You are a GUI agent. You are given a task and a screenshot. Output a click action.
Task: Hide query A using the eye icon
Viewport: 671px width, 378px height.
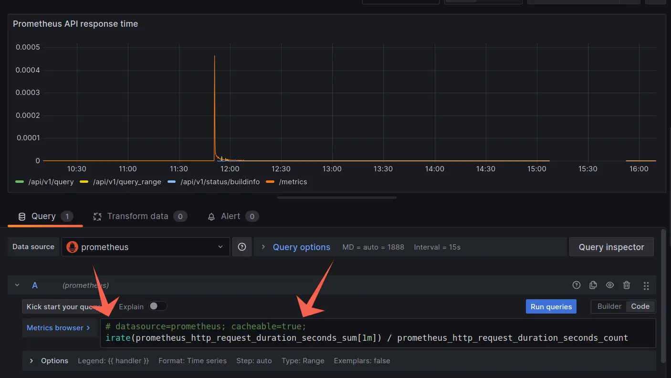[x=610, y=285]
